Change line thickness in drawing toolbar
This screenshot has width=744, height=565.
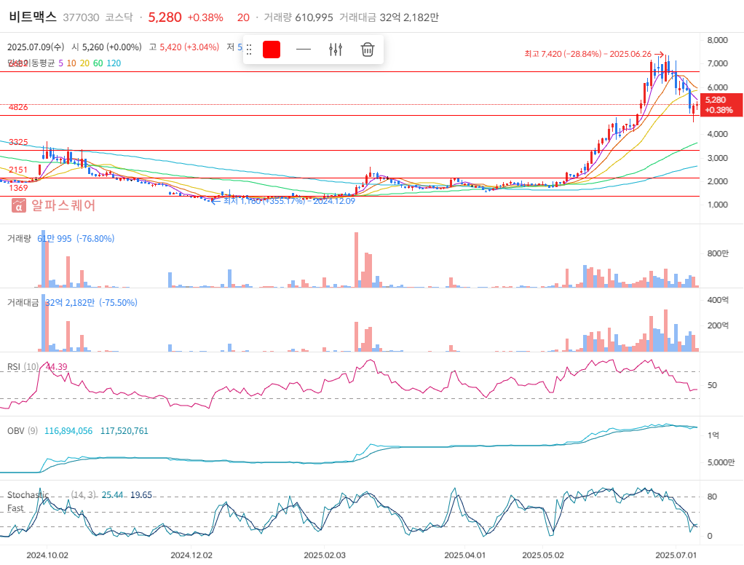pyautogui.click(x=303, y=50)
